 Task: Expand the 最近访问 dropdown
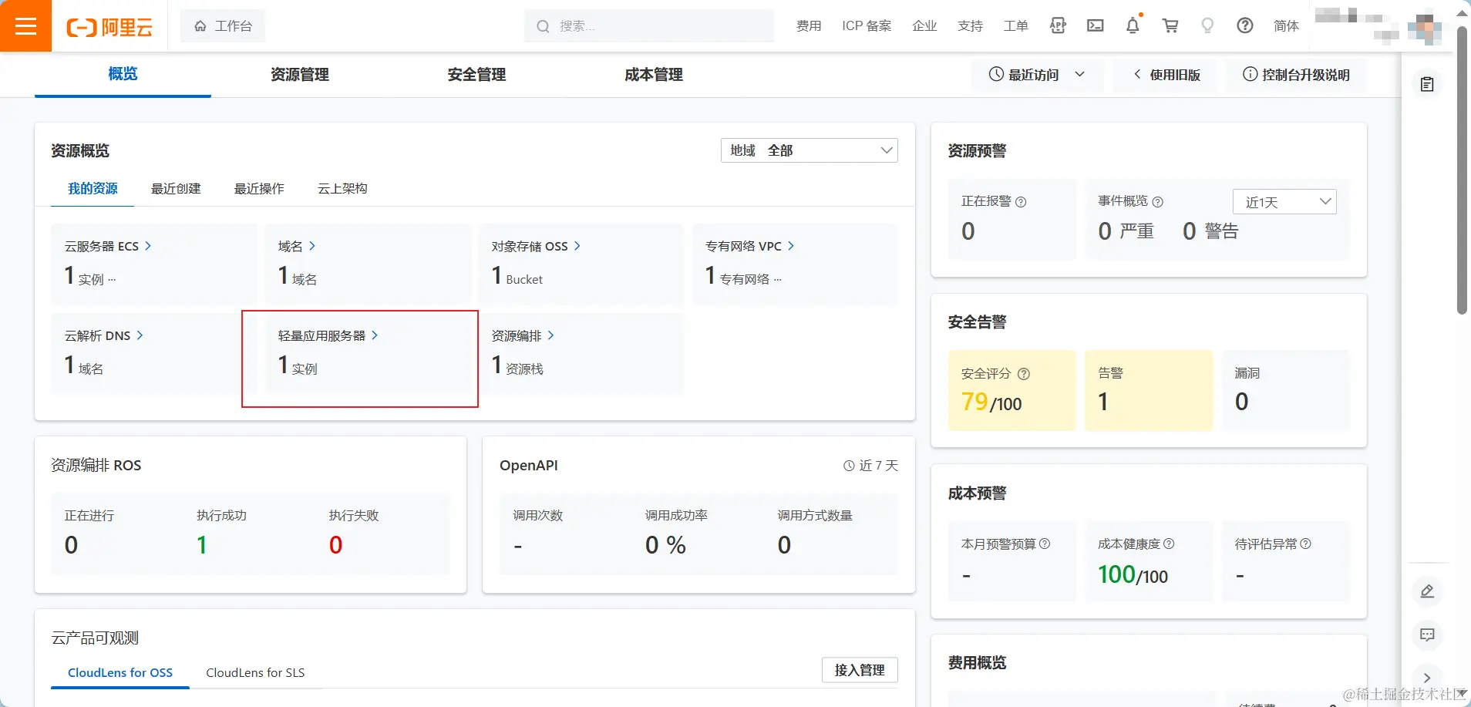[1037, 75]
